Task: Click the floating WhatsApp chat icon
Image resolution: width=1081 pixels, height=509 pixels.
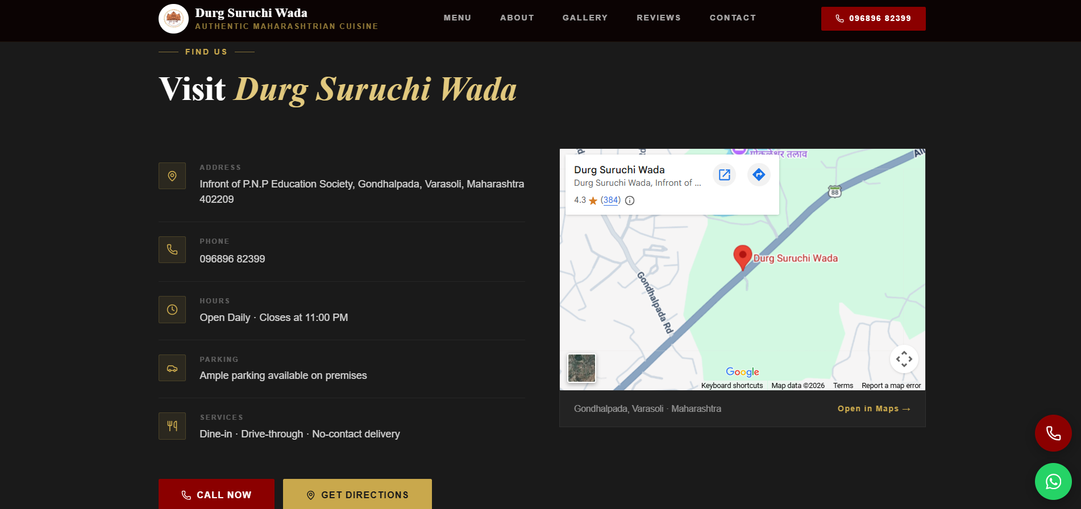Action: point(1053,482)
